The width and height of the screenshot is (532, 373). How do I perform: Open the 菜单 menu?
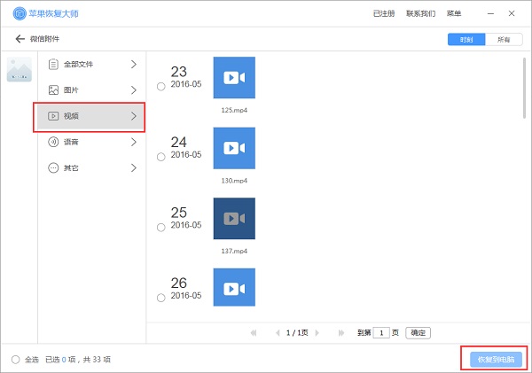pos(454,13)
